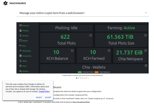Open Total Plots Size chart icon
165x103 pixels.
pyautogui.click(x=145, y=35)
